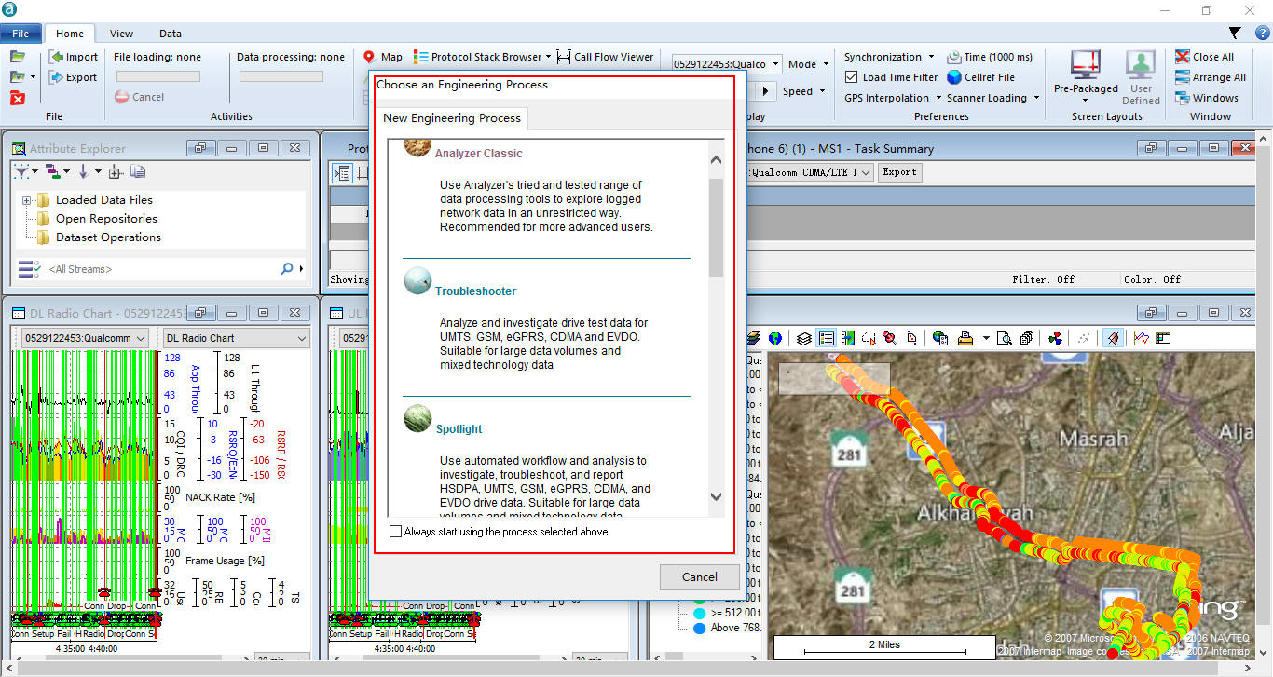Click the globe icon in map toolbar
Image resolution: width=1273 pixels, height=677 pixels.
[775, 338]
